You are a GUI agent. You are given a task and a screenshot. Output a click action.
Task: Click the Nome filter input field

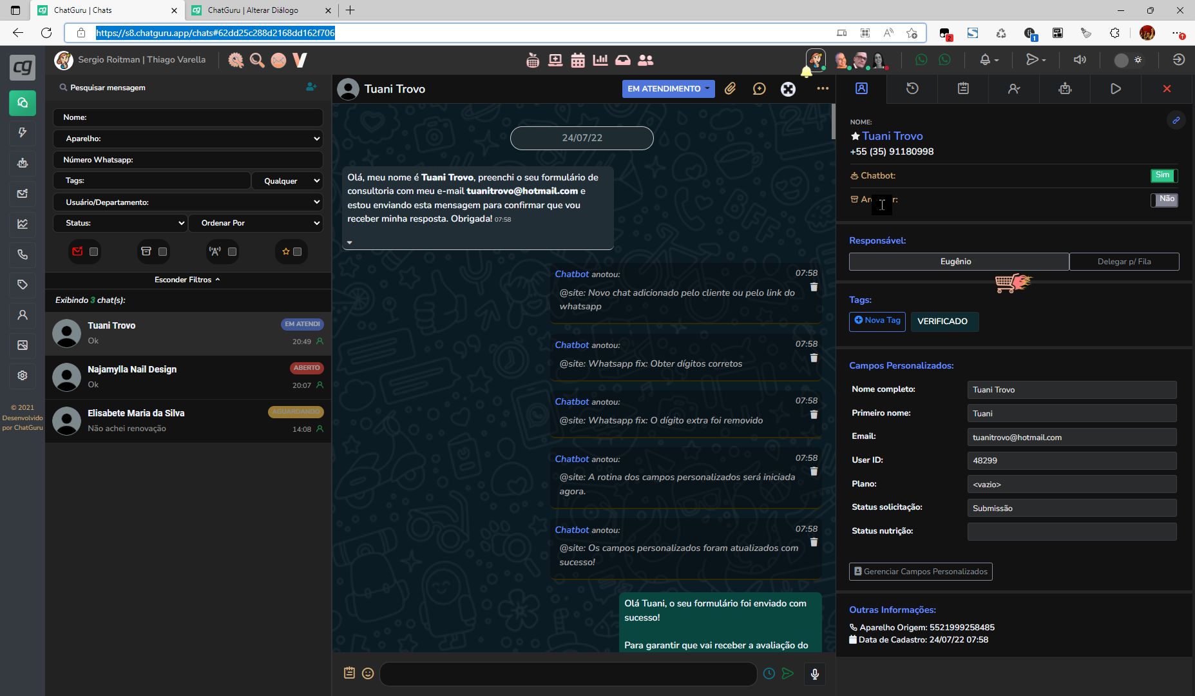(187, 117)
